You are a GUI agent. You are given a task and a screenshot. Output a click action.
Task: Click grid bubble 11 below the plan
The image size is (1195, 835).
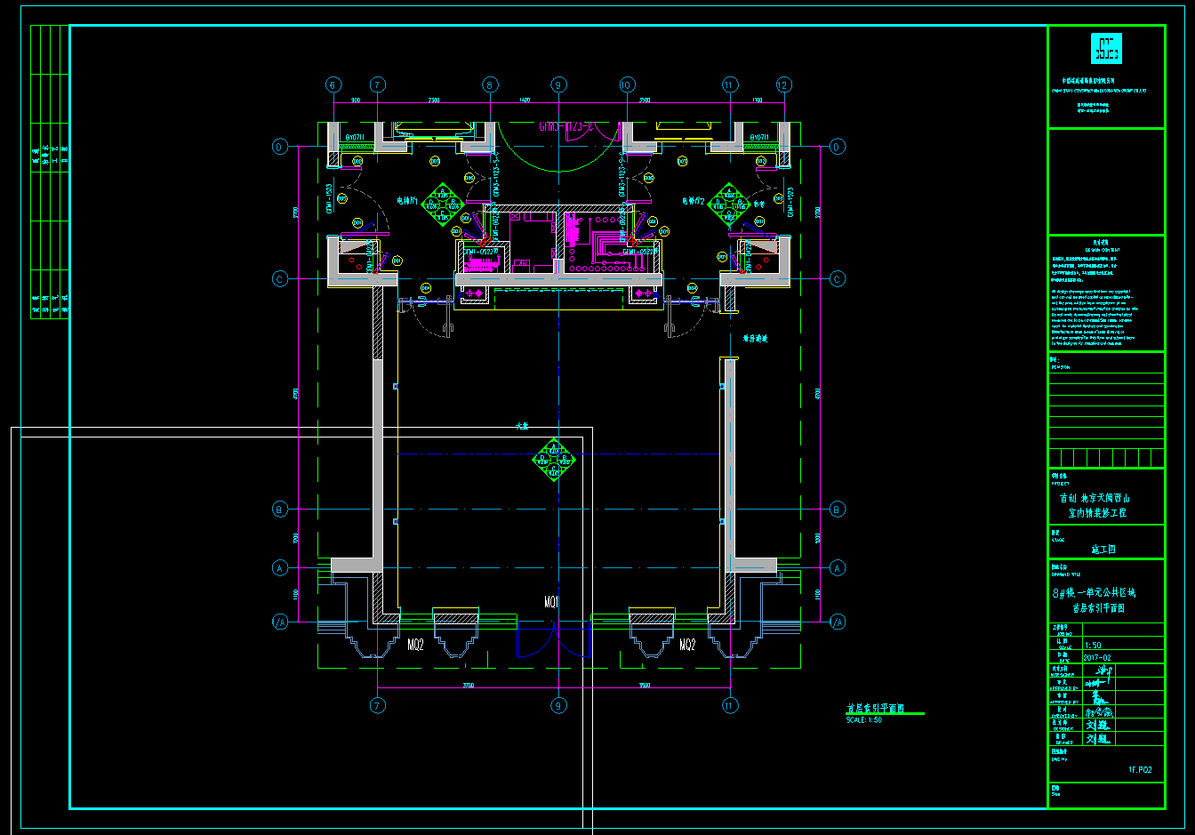[730, 705]
